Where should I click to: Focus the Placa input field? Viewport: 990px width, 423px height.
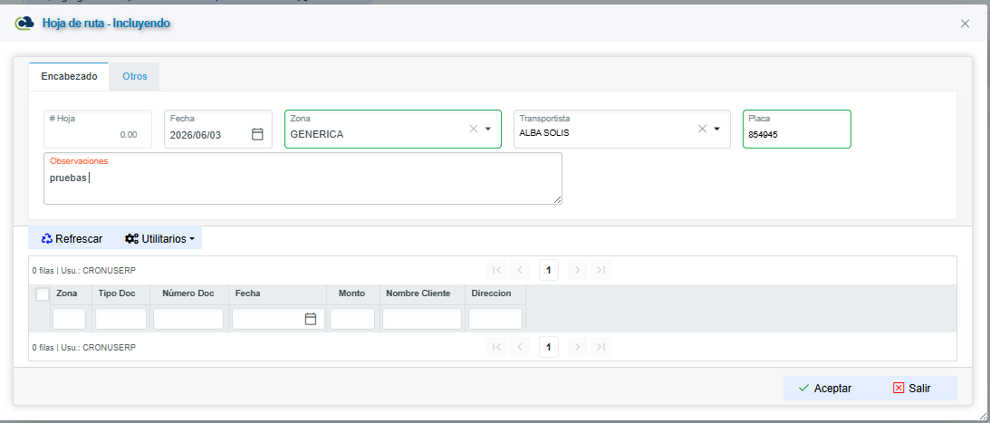tap(797, 130)
